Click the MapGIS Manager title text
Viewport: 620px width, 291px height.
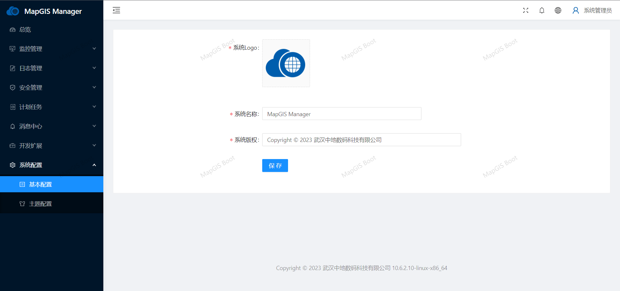point(53,11)
